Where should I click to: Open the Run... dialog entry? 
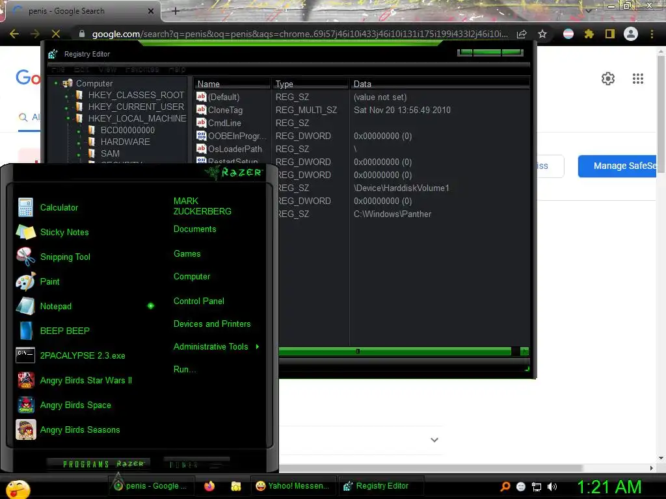[184, 369]
